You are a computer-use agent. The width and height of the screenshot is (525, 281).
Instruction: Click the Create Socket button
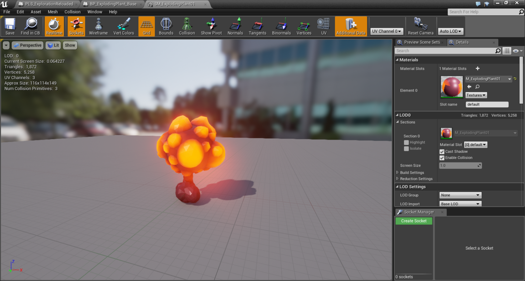tap(414, 221)
